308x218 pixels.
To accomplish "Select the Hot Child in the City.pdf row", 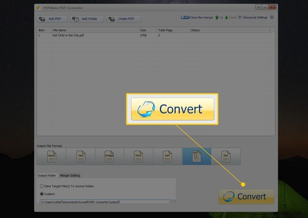I will [153, 35].
